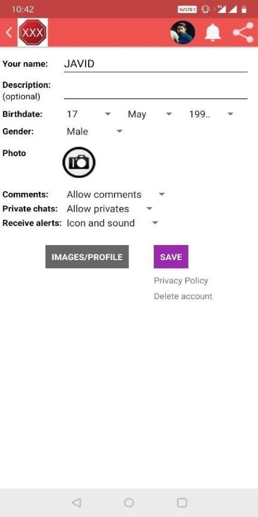This screenshot has height=517, width=258.
Task: Tap Android home circle button
Action: coord(129,502)
